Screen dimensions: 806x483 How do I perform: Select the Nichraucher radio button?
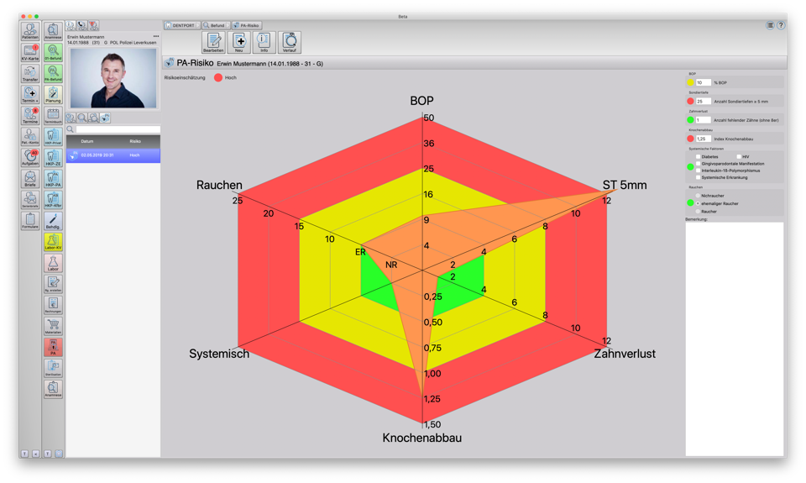[x=698, y=196]
